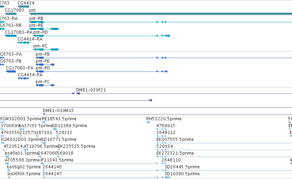Open CG4434-RA transcript feature
292x179 pixels.
click(x=23, y=43)
